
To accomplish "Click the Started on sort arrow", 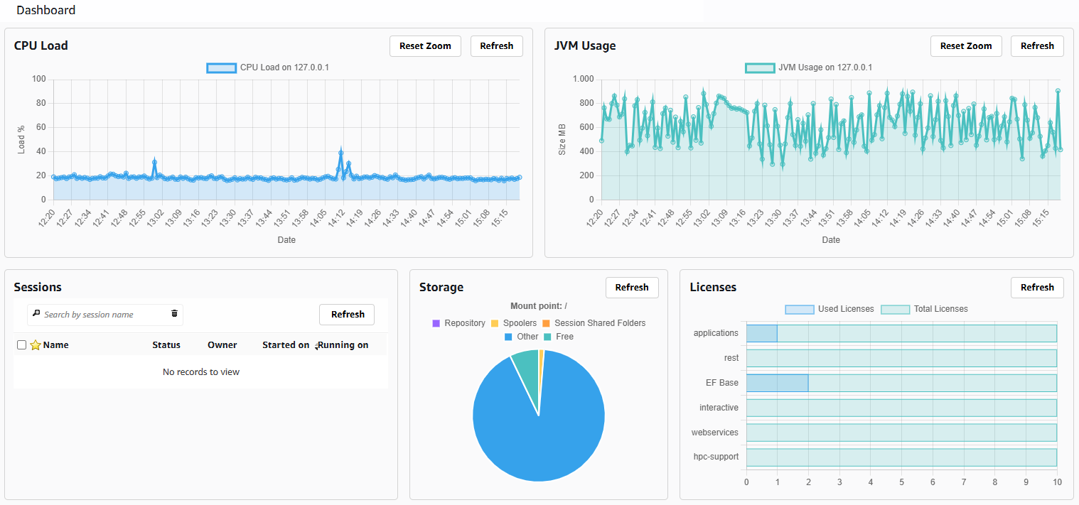I will [x=316, y=347].
